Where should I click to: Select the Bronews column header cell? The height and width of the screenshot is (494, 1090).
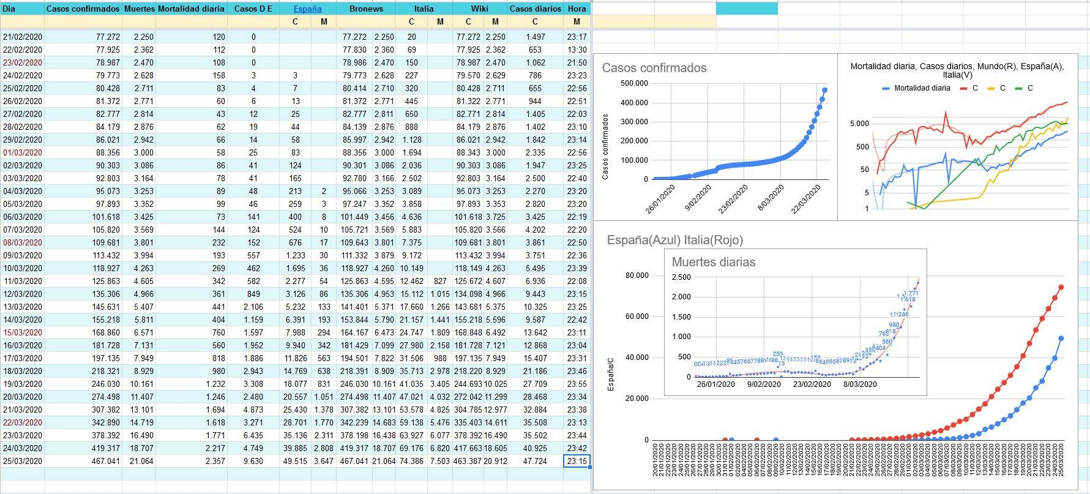pos(366,9)
